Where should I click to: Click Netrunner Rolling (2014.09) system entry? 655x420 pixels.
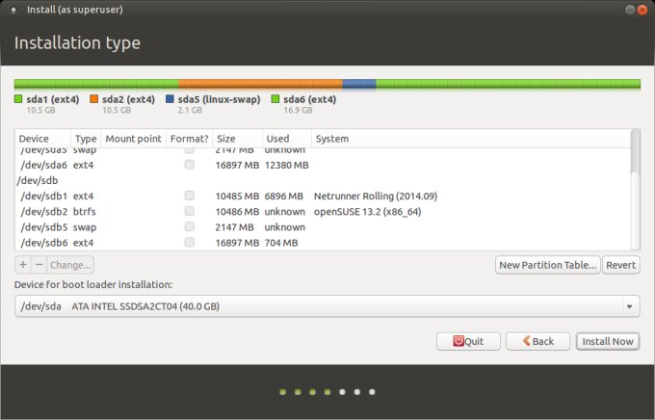pos(376,196)
